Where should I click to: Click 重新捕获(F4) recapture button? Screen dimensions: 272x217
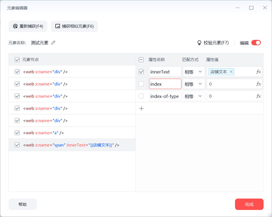(x=28, y=26)
